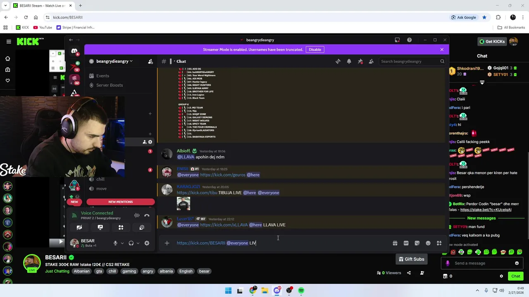Click green Chat send button
Image resolution: width=529 pixels, height=297 pixels.
(x=516, y=276)
